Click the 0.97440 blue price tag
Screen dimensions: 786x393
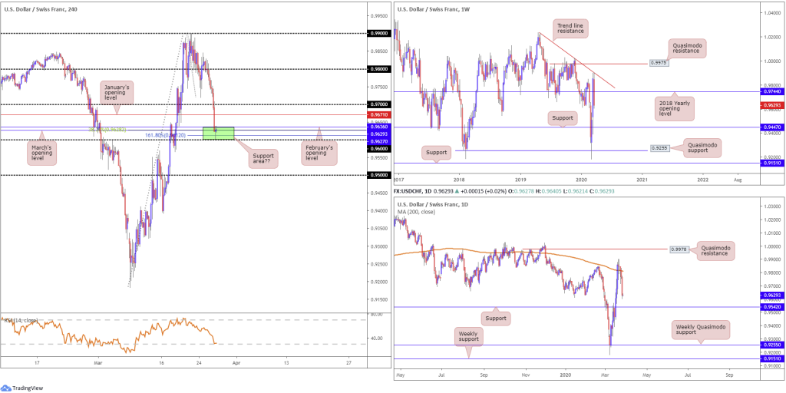[772, 92]
